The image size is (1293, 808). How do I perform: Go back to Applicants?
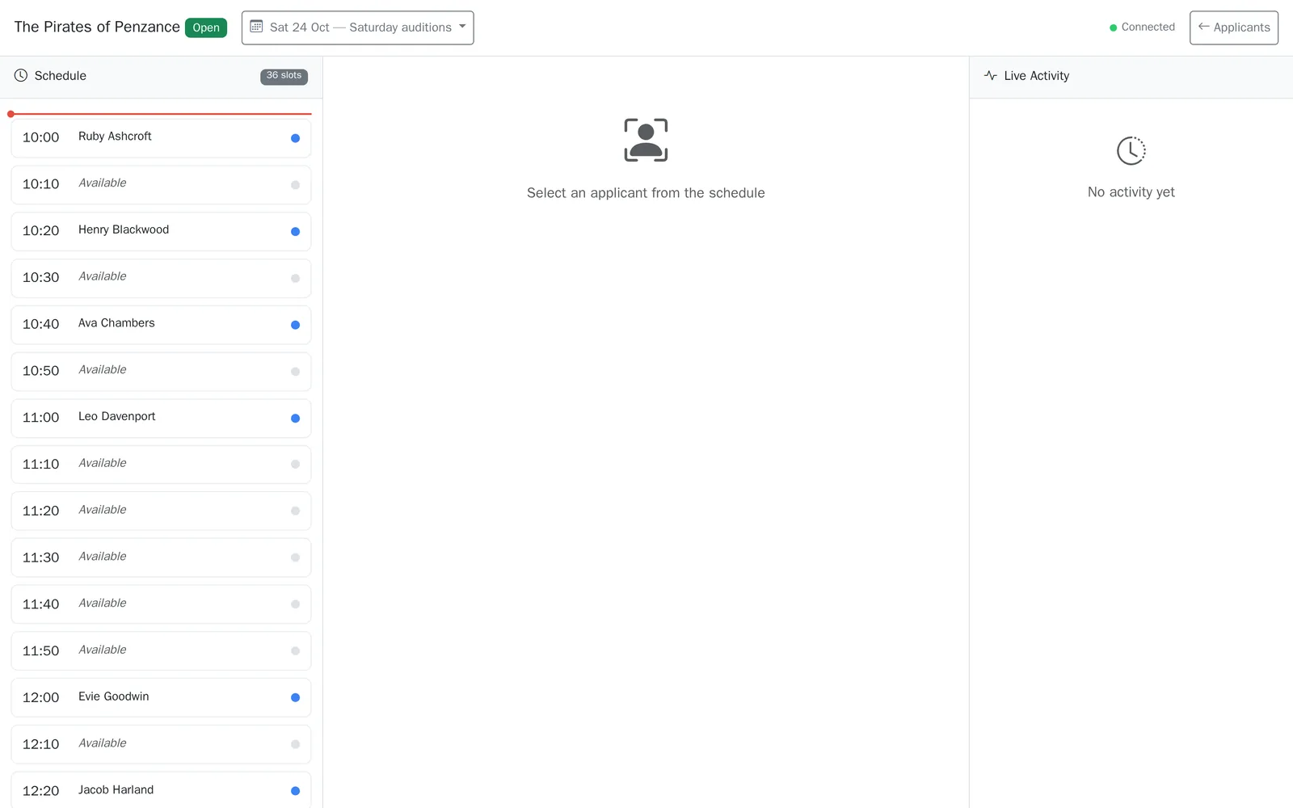pos(1233,27)
